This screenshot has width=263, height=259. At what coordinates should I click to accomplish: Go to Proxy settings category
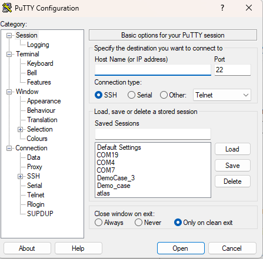point(35,167)
